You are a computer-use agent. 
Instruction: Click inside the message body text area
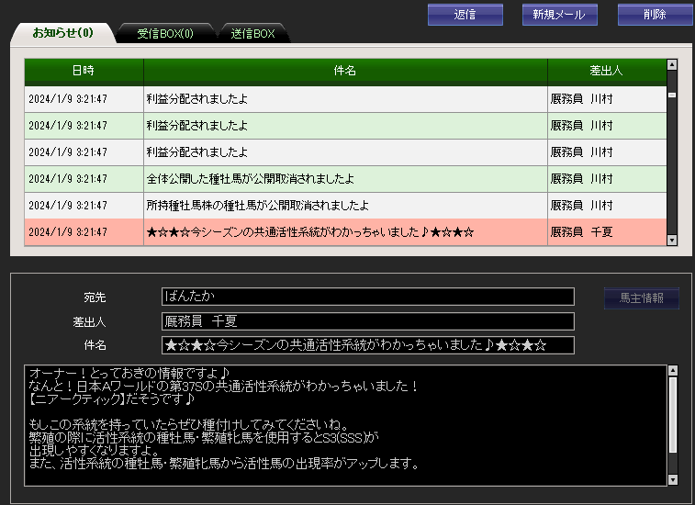(x=346, y=426)
